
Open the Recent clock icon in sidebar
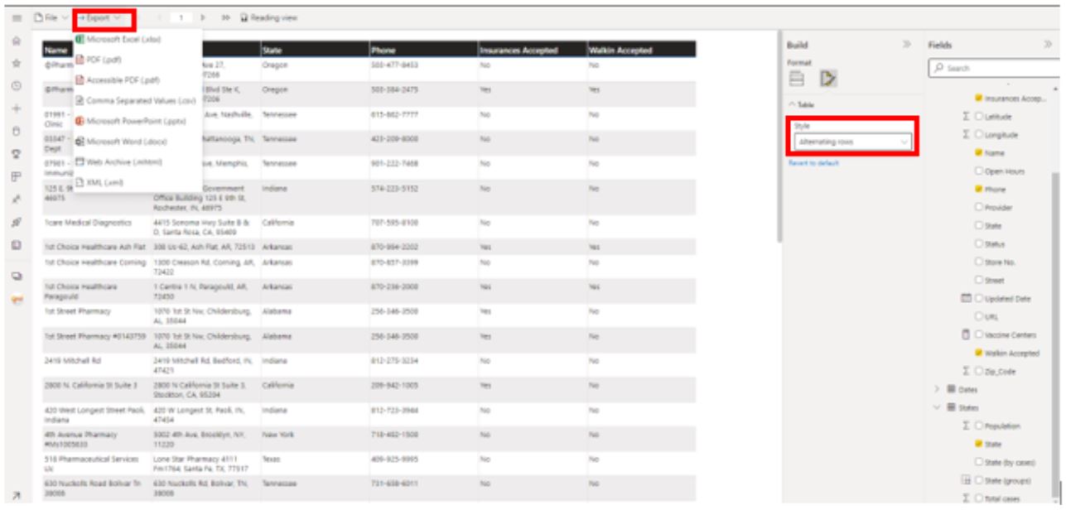(x=17, y=85)
